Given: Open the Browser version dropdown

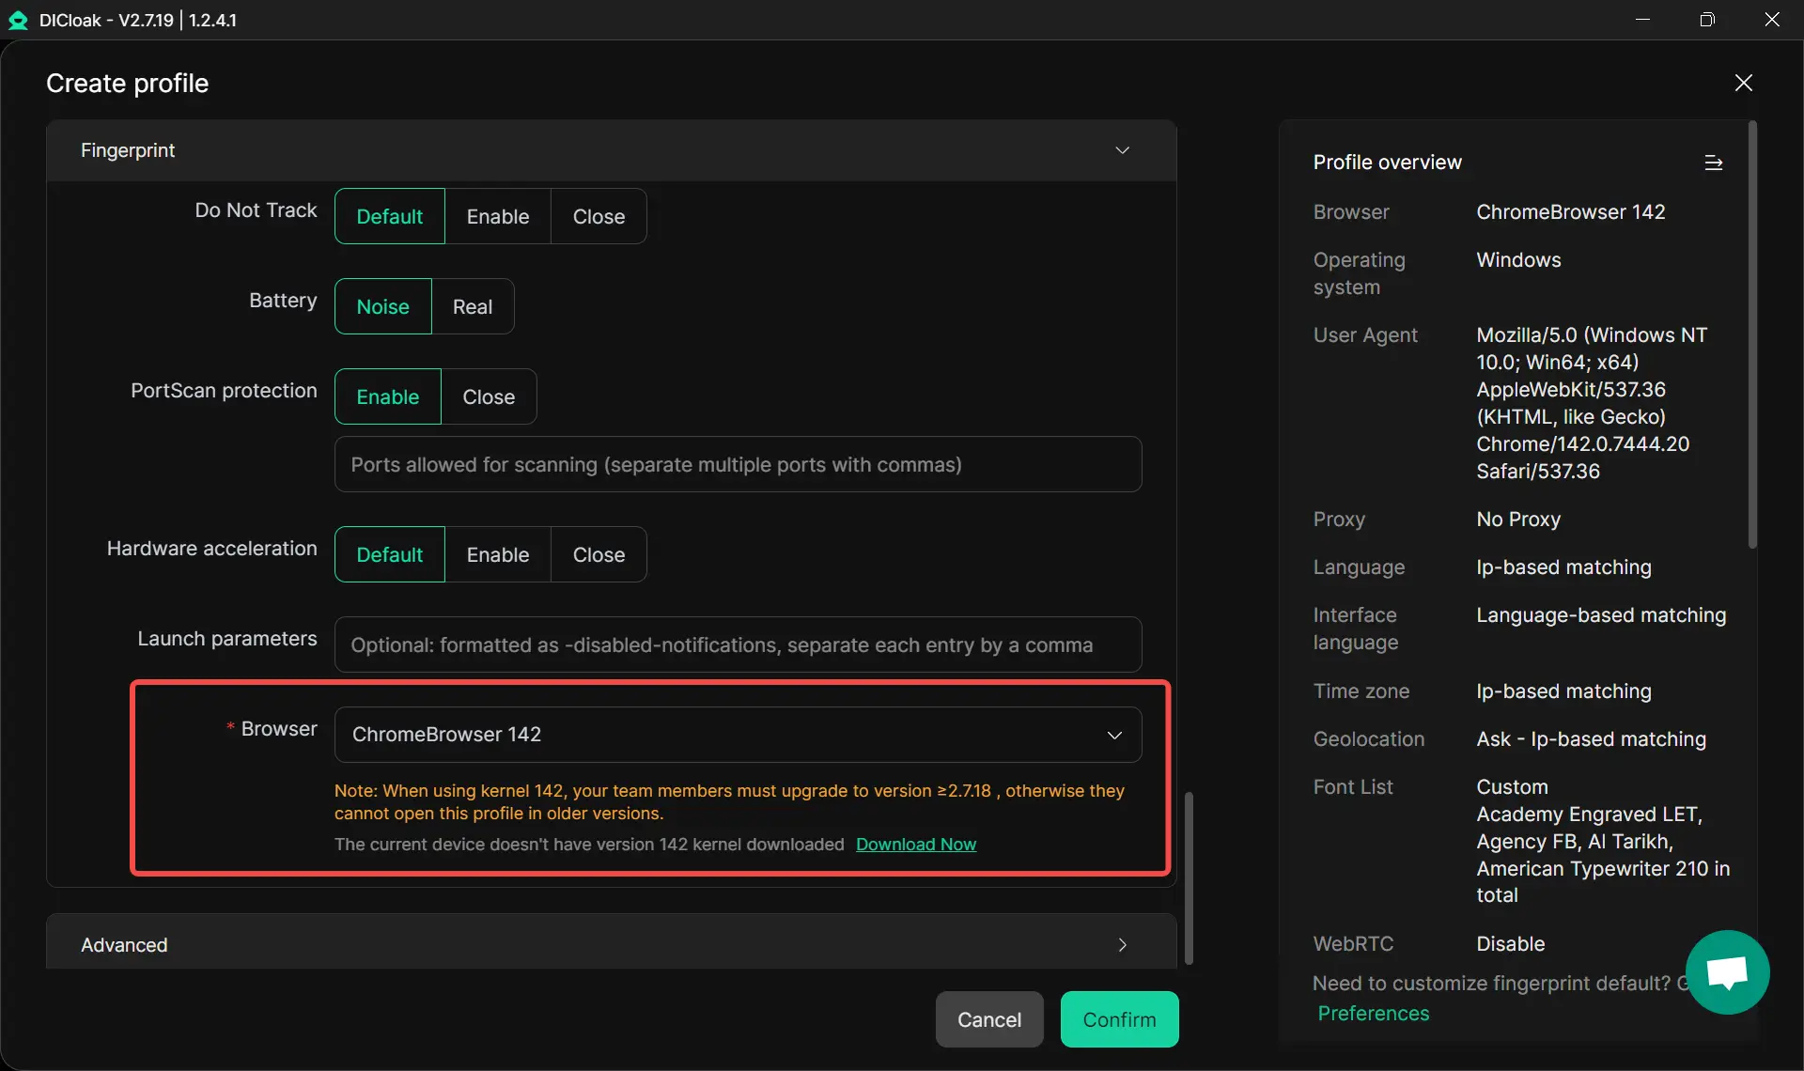Looking at the screenshot, I should coord(738,735).
